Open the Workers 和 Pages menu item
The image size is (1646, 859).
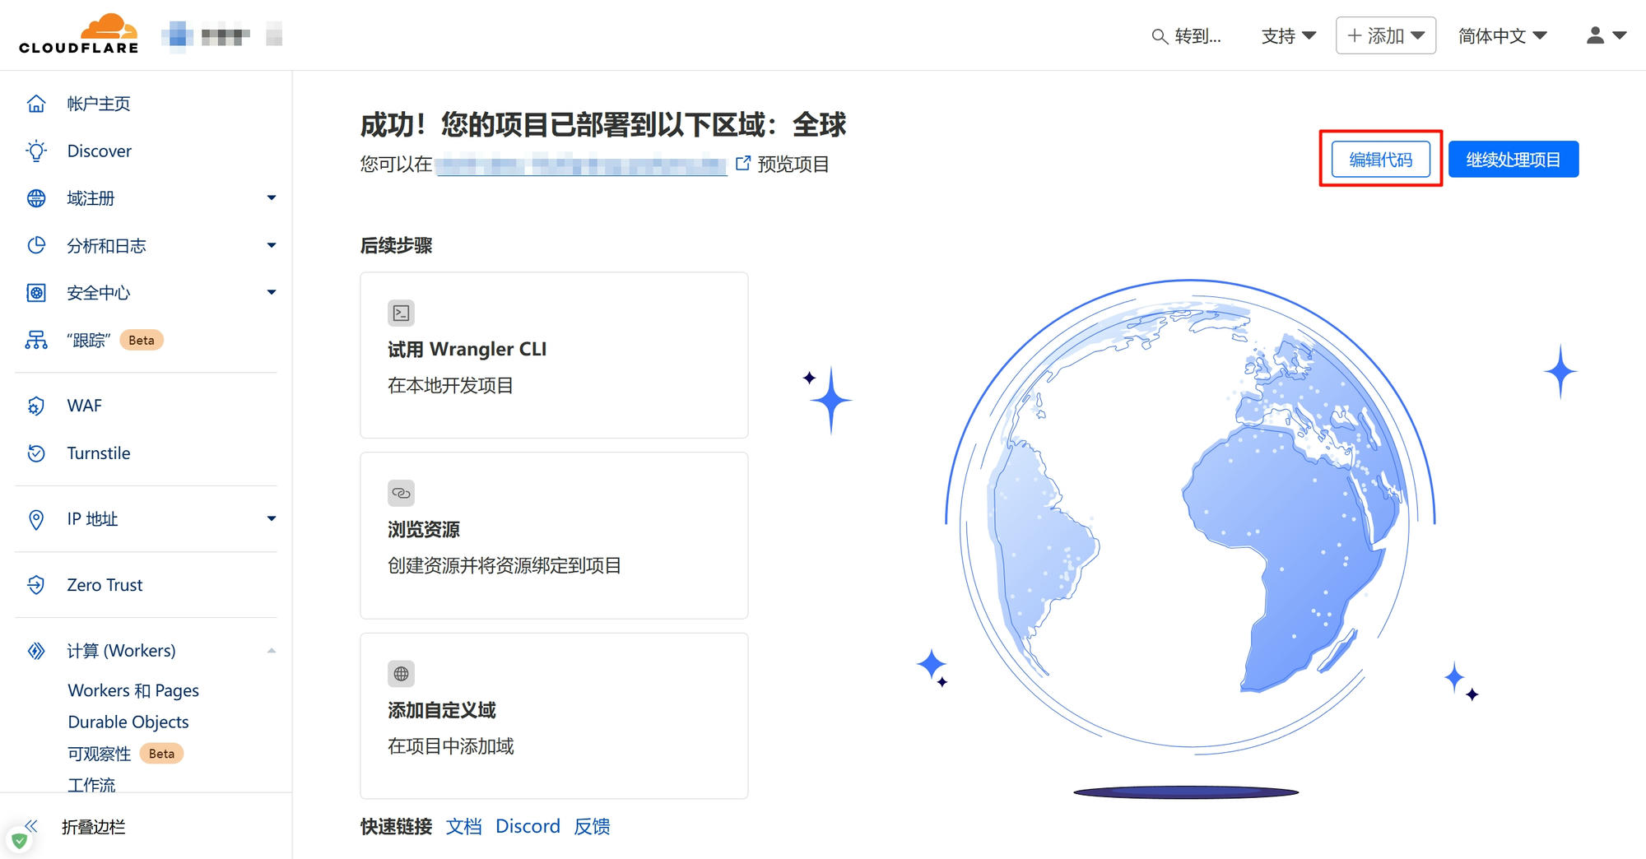[x=133, y=690]
